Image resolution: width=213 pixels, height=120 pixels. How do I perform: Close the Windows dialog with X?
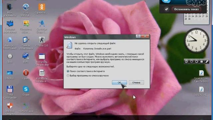pos(145,36)
